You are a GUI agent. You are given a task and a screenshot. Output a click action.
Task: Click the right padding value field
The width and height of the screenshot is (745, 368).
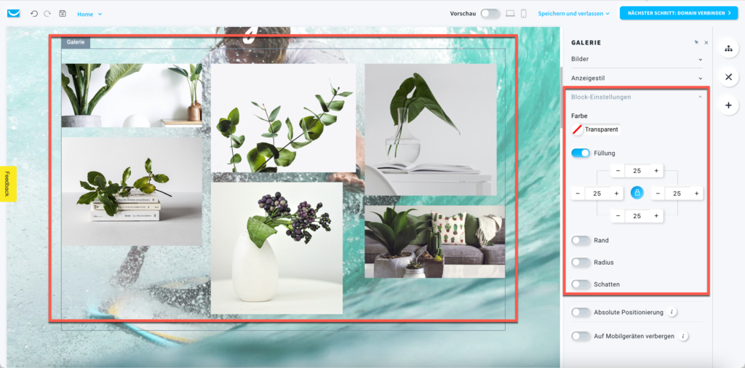click(677, 193)
